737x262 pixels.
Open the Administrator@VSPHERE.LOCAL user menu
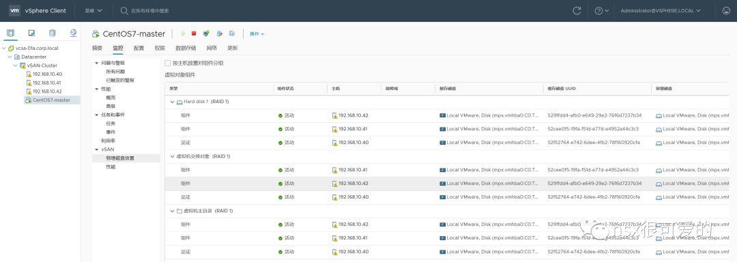pos(661,10)
